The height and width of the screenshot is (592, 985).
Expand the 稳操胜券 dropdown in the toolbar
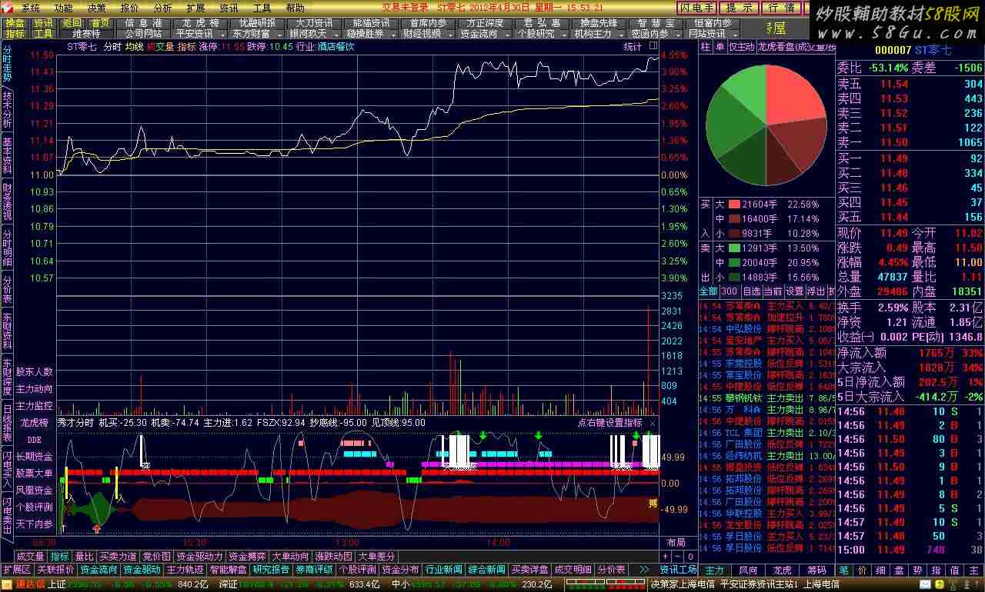[394, 35]
